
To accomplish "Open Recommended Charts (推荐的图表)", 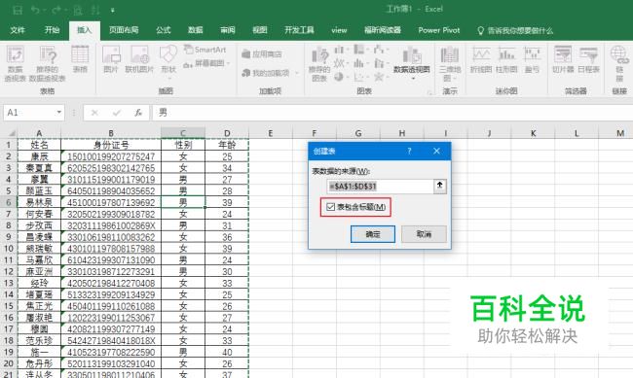I will [x=319, y=63].
